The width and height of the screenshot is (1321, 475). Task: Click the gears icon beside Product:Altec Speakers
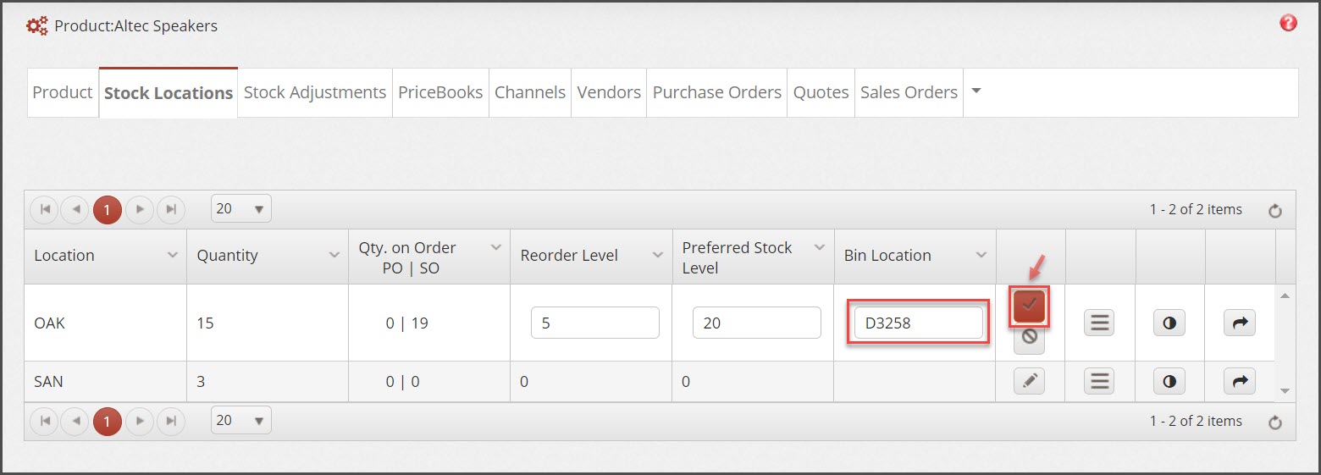point(37,26)
